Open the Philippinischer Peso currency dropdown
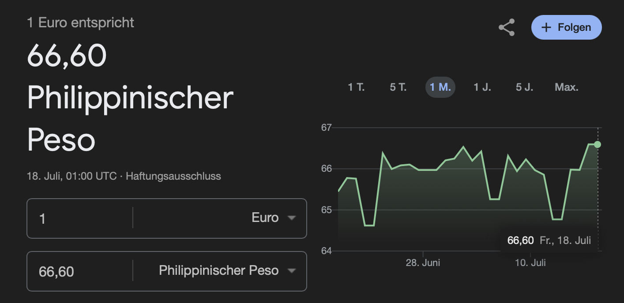Image resolution: width=624 pixels, height=303 pixels. pyautogui.click(x=220, y=270)
